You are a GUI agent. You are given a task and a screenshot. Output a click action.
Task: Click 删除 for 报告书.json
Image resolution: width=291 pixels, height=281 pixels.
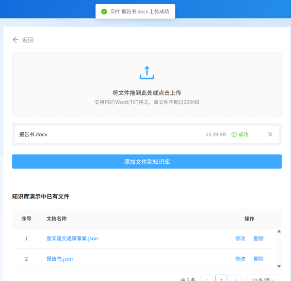(x=259, y=259)
